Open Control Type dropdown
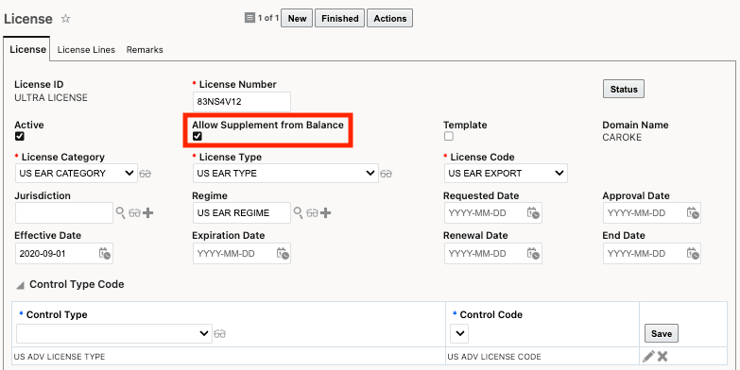 113,333
